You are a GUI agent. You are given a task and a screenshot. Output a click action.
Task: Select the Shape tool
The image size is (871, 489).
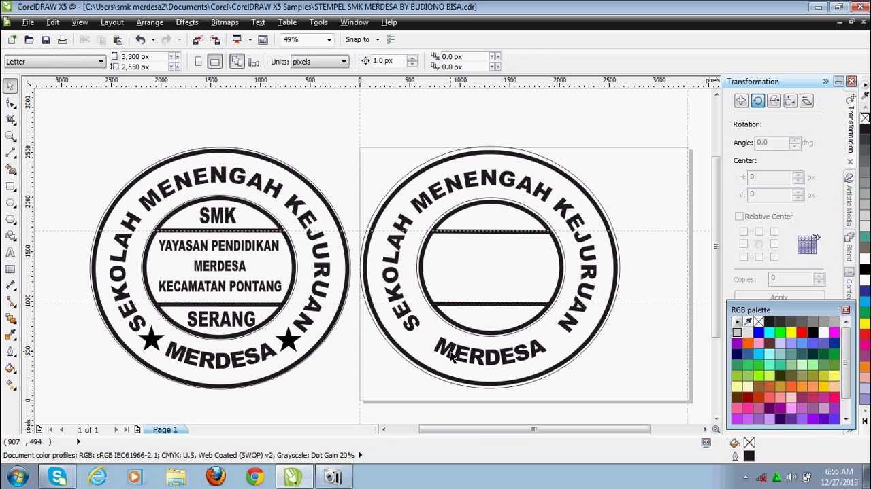[10, 103]
